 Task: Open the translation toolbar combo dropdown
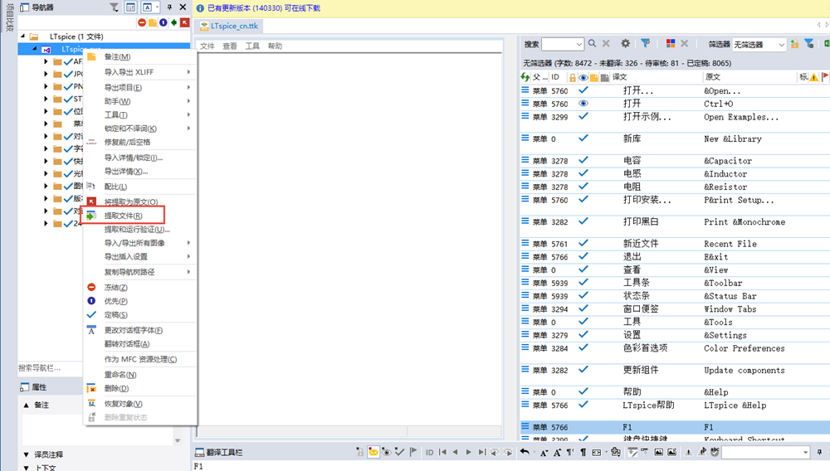806,453
